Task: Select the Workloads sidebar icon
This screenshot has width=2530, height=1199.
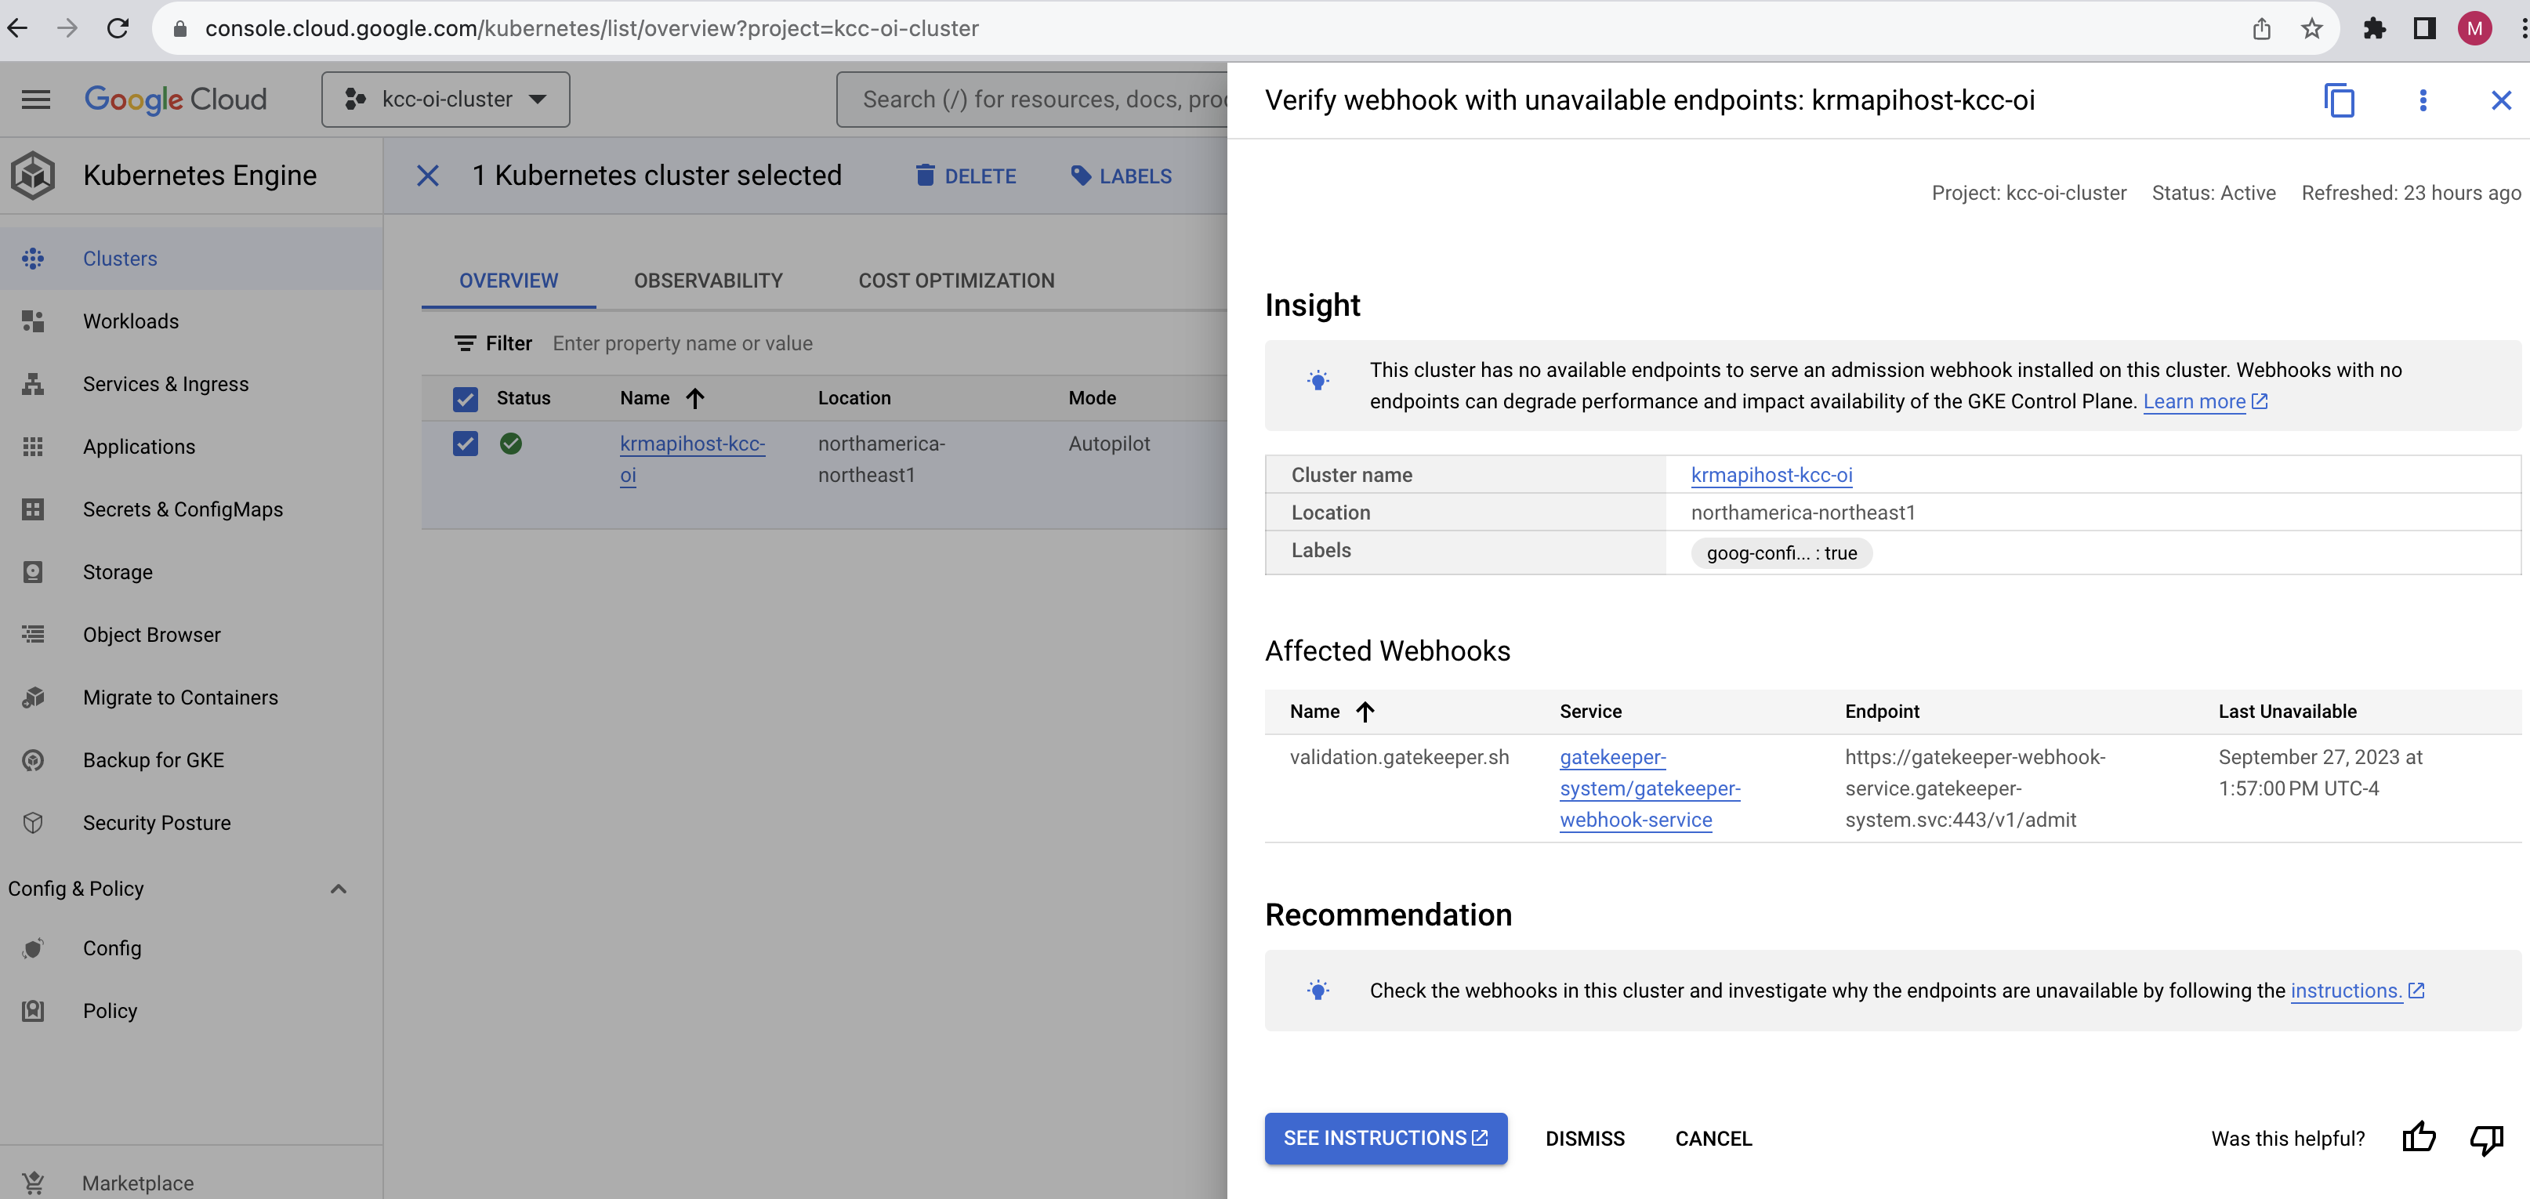Action: click(32, 321)
